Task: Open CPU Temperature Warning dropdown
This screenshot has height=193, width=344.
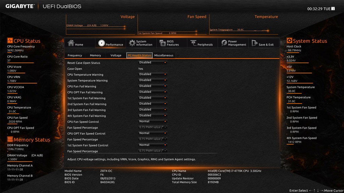Action: pos(153,74)
